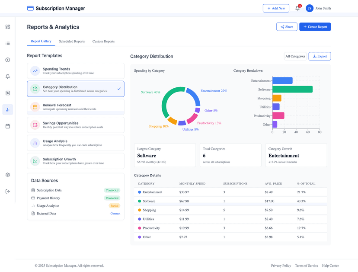Select the Spending Trends report template

point(76,70)
